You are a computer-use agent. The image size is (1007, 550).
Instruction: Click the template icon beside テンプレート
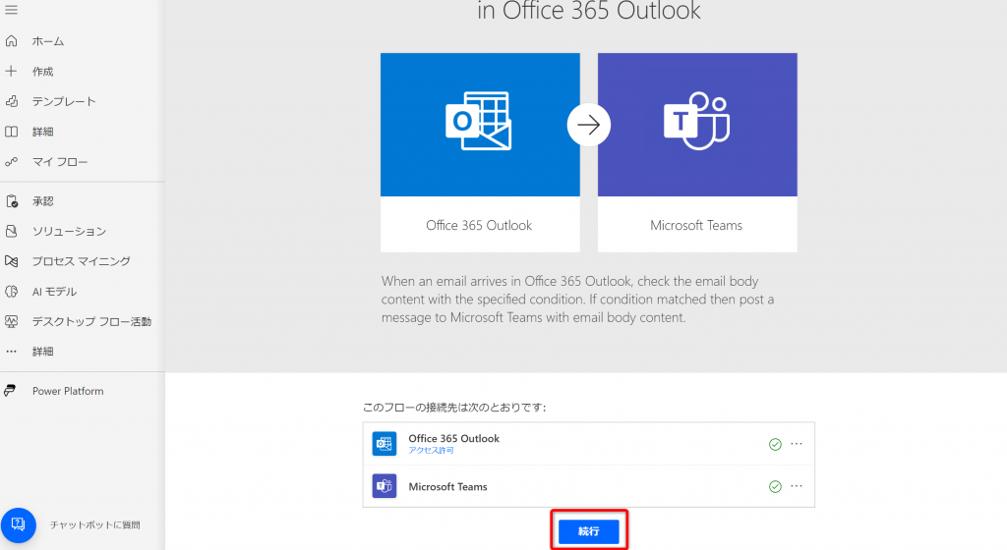pos(11,101)
